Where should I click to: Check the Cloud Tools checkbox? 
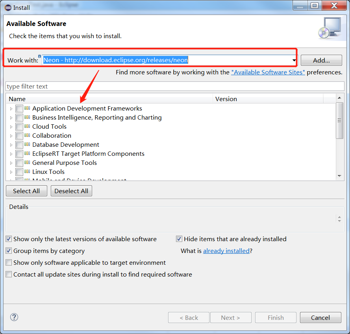tap(19, 127)
